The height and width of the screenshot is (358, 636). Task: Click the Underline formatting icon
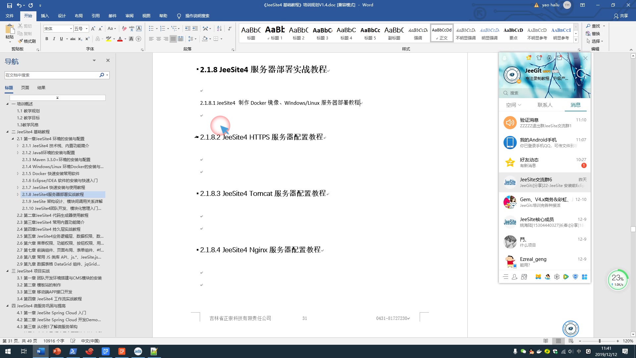[61, 39]
